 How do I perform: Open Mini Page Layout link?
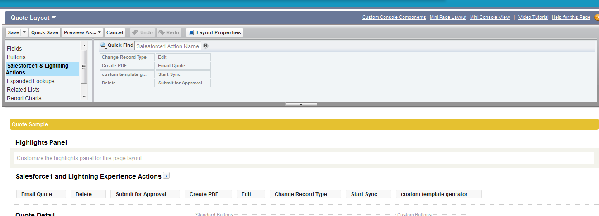448,18
